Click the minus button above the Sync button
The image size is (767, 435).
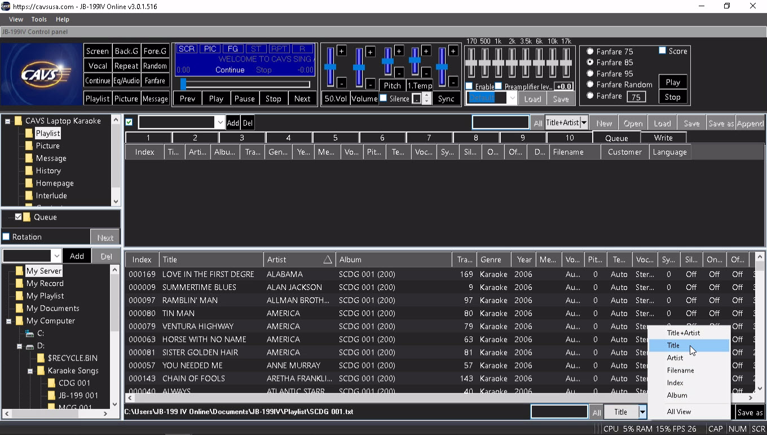(453, 83)
